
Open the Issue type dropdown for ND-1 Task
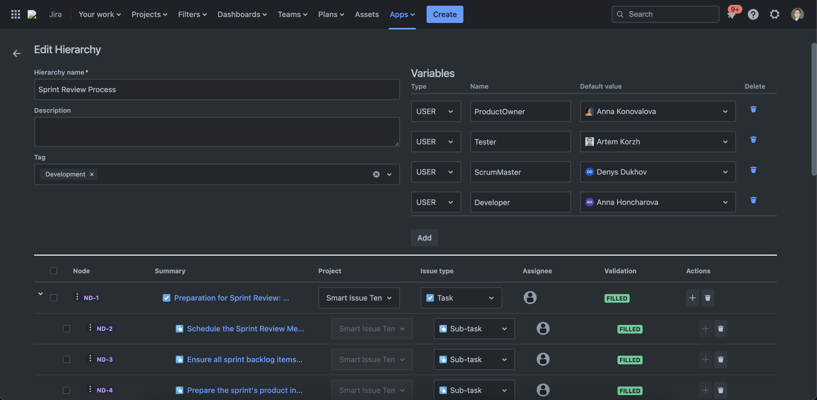[x=461, y=298]
